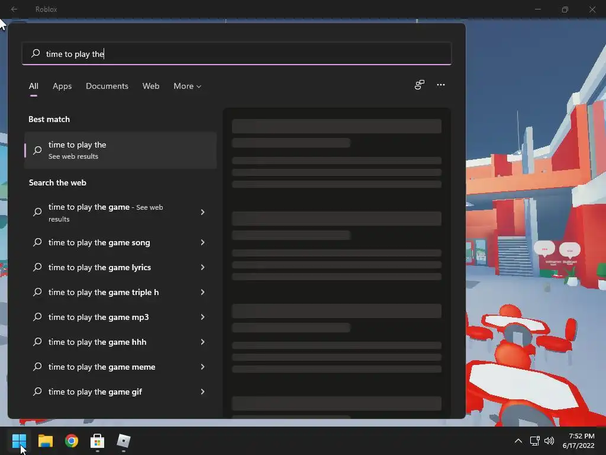606x455 pixels.
Task: Switch to Roblox from the taskbar icon
Action: pos(124,441)
